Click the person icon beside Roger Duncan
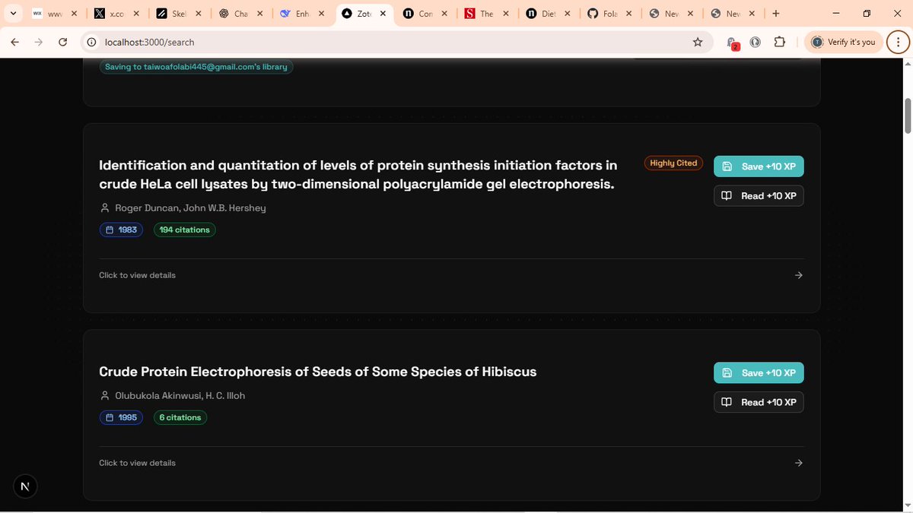 105,207
